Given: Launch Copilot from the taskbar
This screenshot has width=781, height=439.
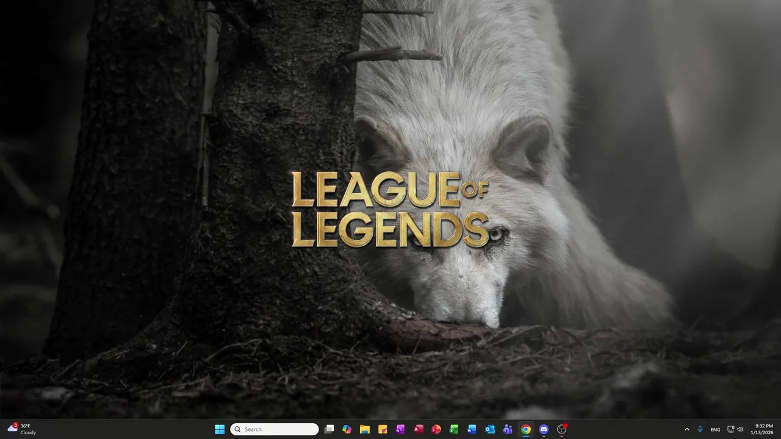Looking at the screenshot, I should click(347, 429).
